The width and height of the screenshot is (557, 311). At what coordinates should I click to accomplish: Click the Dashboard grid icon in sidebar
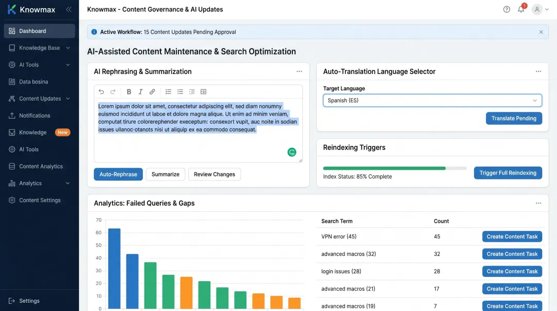pyautogui.click(x=12, y=31)
